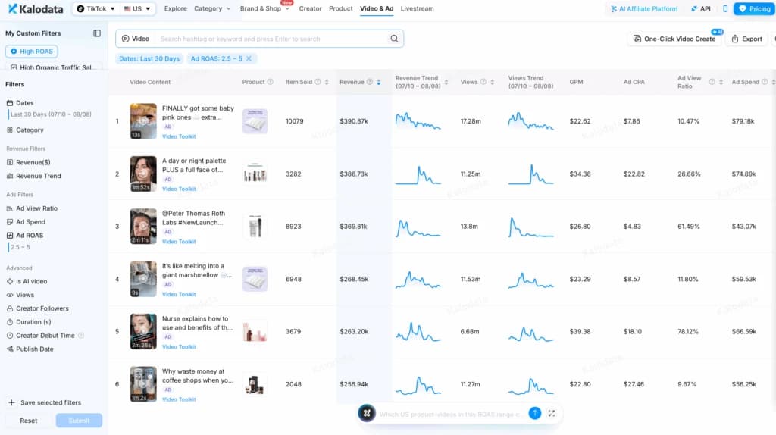
Task: Click the AI assistant avatar icon
Action: click(x=367, y=413)
